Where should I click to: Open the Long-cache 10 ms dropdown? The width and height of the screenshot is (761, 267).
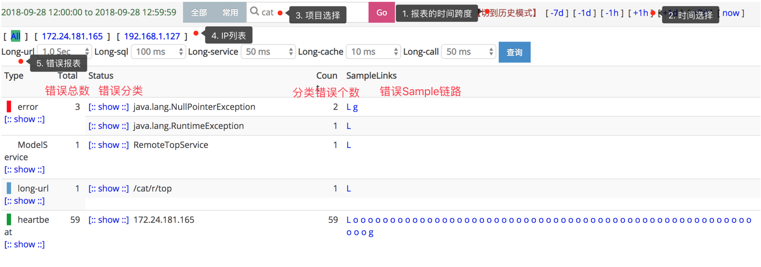(x=373, y=52)
